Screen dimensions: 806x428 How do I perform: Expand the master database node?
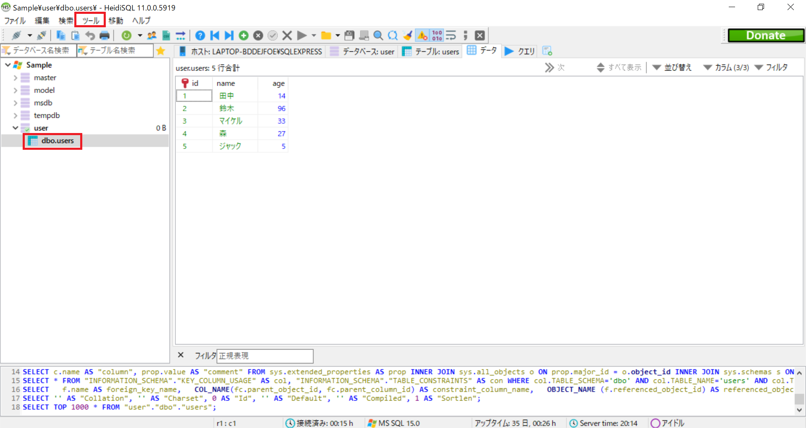coord(16,78)
